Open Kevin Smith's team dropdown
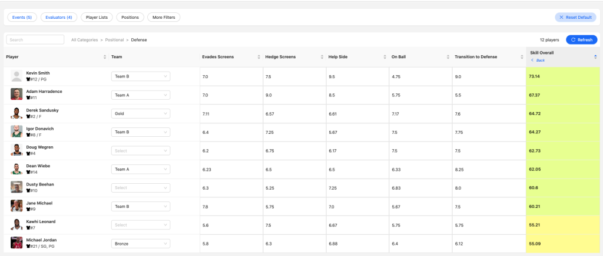 pos(141,76)
